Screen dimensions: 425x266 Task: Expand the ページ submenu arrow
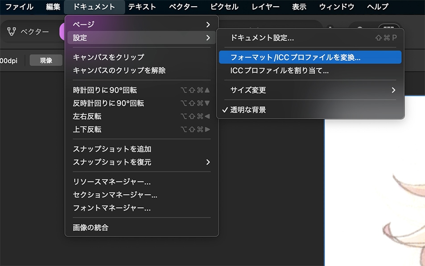(x=208, y=24)
